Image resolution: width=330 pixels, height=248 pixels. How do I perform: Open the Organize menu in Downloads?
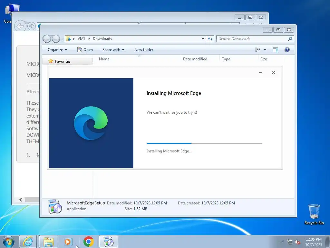click(x=57, y=50)
